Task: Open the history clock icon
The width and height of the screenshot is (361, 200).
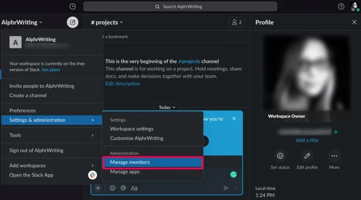Action: click(73, 6)
